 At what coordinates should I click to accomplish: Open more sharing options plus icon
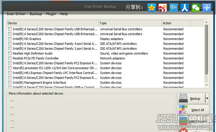pyautogui.click(x=207, y=8)
